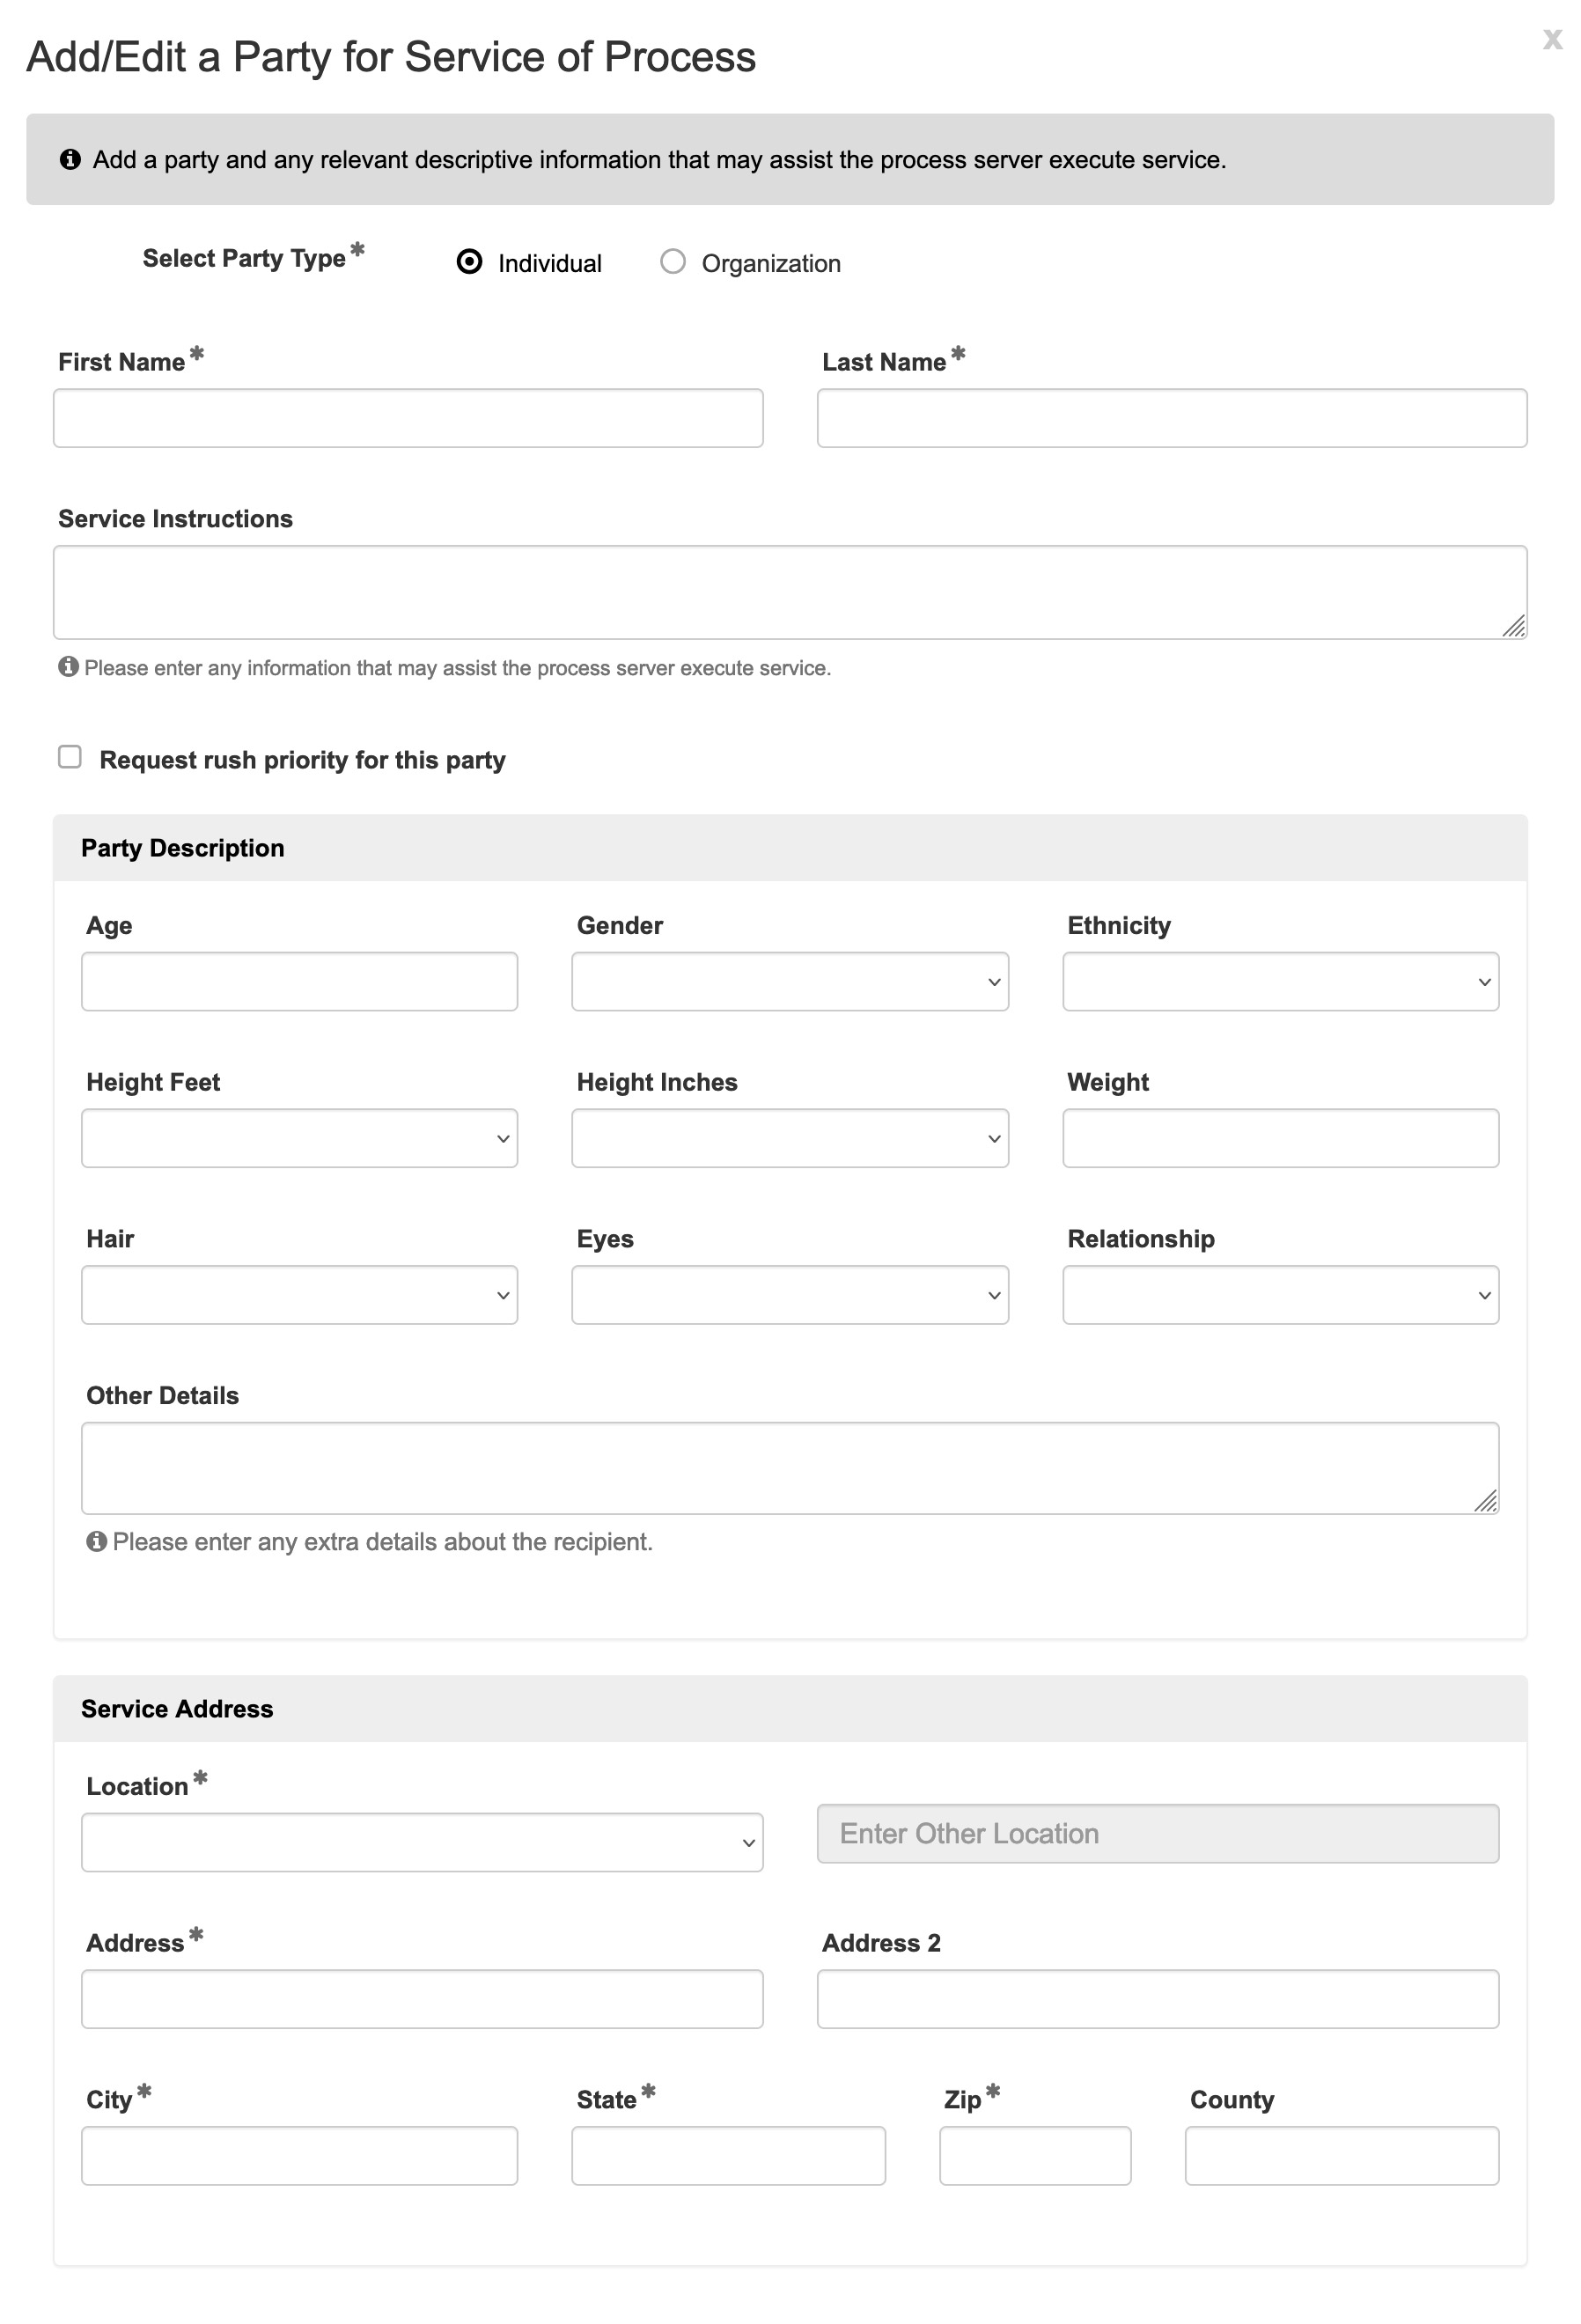Open the Relationship dropdown
Screen dimensions: 1581x2324
point(1279,1294)
